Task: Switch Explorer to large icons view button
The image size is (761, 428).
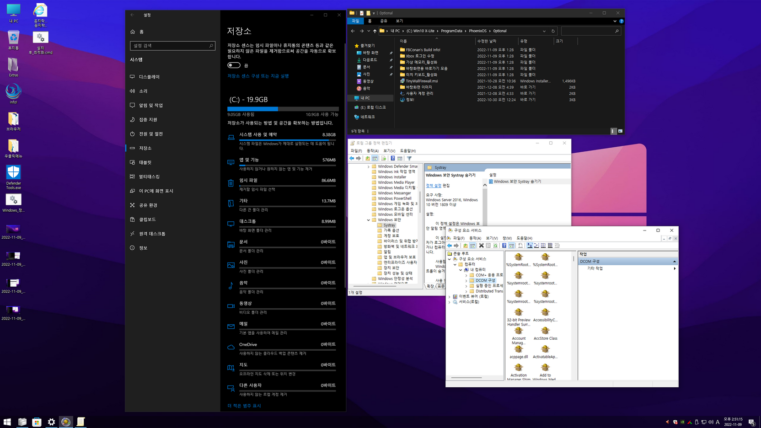Action: click(x=620, y=131)
